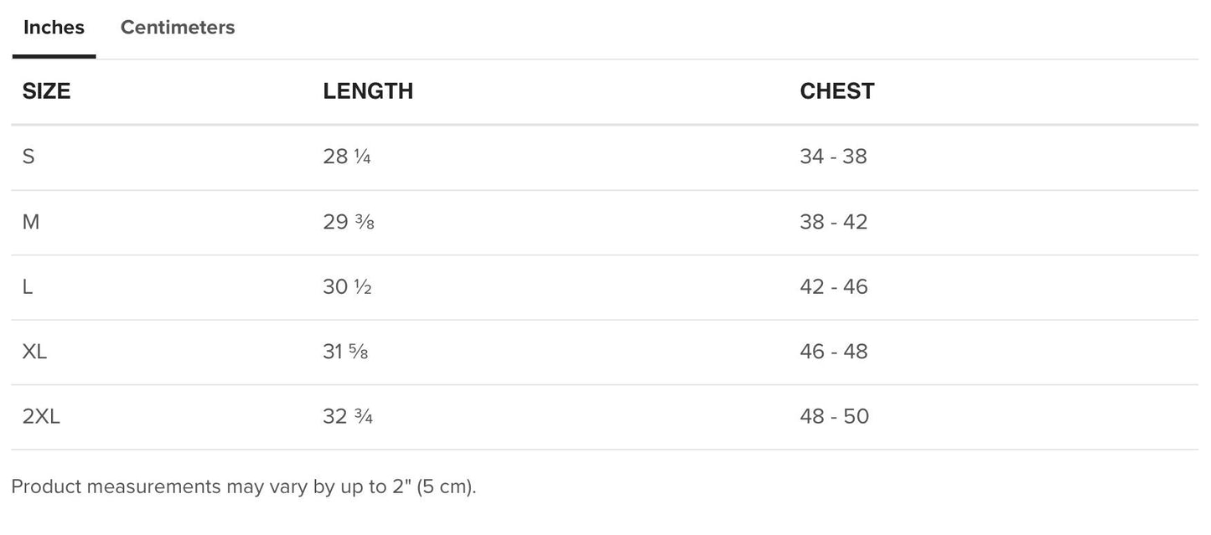Click the 28 ¼ length value
Viewport: 1211px width, 535px height.
click(x=346, y=157)
